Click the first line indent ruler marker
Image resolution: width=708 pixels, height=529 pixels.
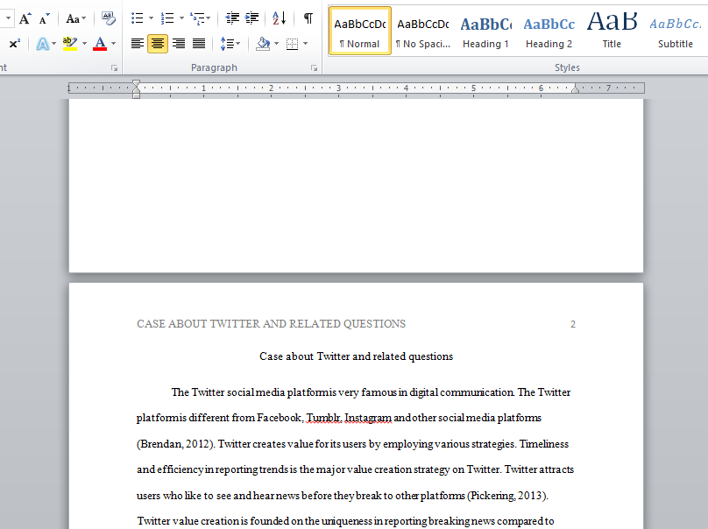click(x=136, y=84)
